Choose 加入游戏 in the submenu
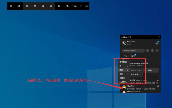172x108 pixels. click(136, 74)
